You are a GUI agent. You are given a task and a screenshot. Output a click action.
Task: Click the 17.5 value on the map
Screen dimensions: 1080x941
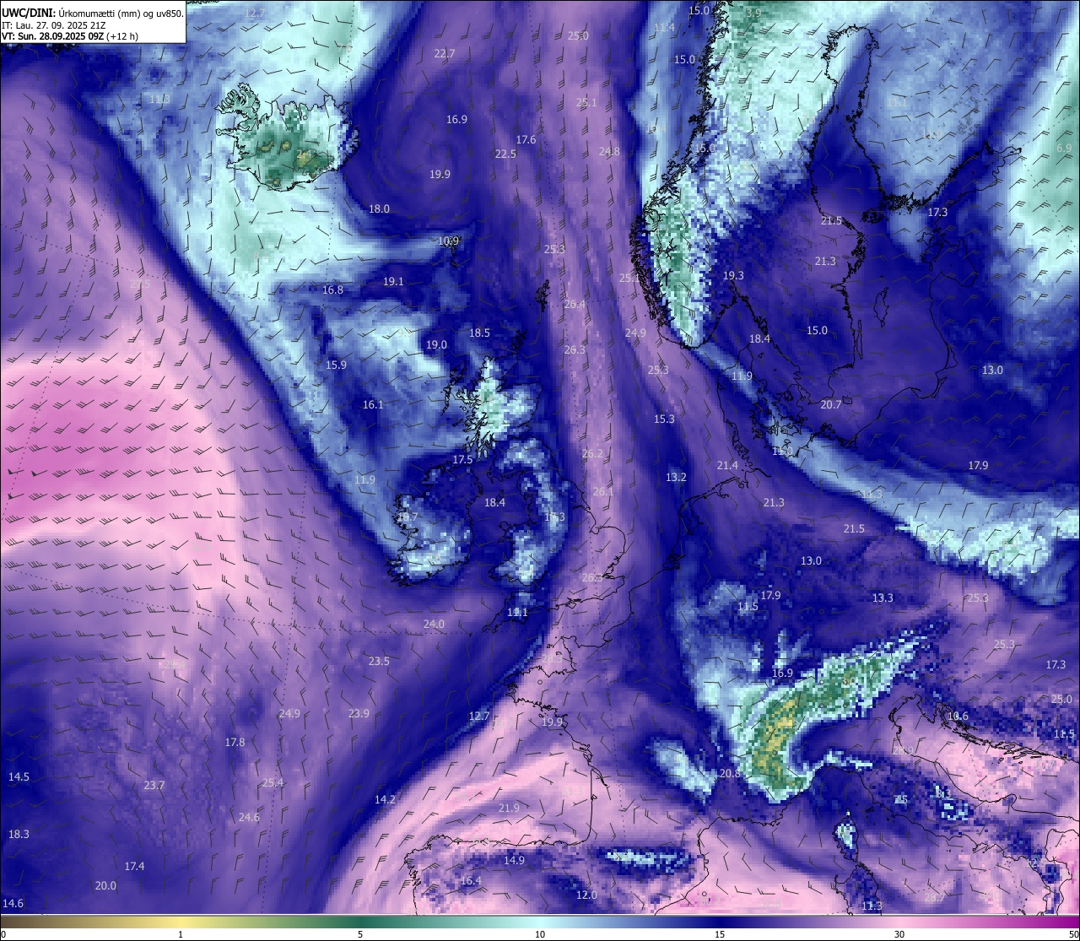[x=462, y=461]
